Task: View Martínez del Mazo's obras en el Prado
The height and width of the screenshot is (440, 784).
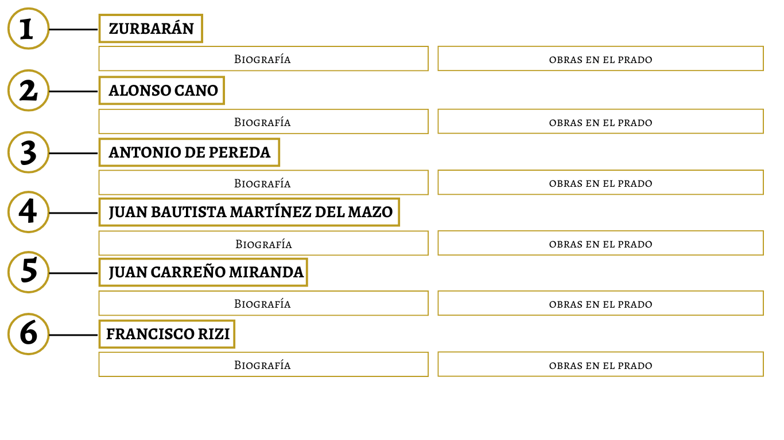Action: (x=600, y=243)
